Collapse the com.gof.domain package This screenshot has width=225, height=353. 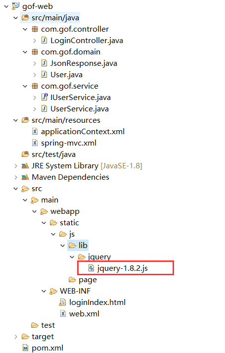tap(25, 52)
